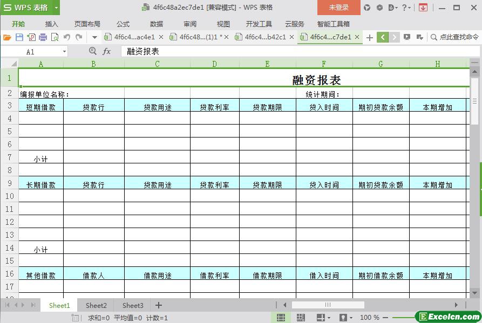Switch to Sheet3 tab
The width and height of the screenshot is (482, 323).
pos(133,306)
